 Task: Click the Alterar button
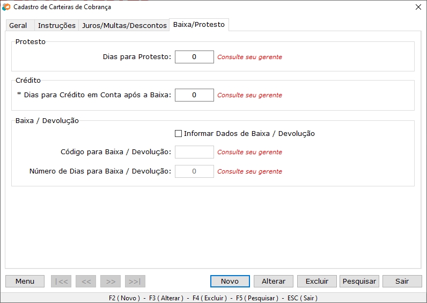(x=274, y=281)
